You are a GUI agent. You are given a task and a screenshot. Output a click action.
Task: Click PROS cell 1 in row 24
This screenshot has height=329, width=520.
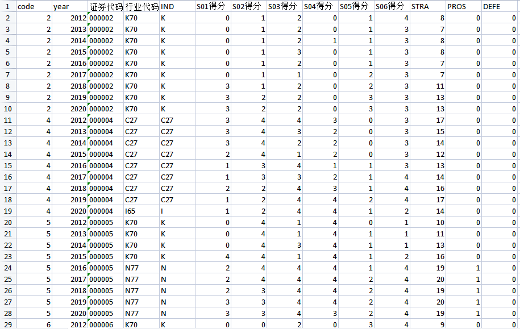(464, 268)
